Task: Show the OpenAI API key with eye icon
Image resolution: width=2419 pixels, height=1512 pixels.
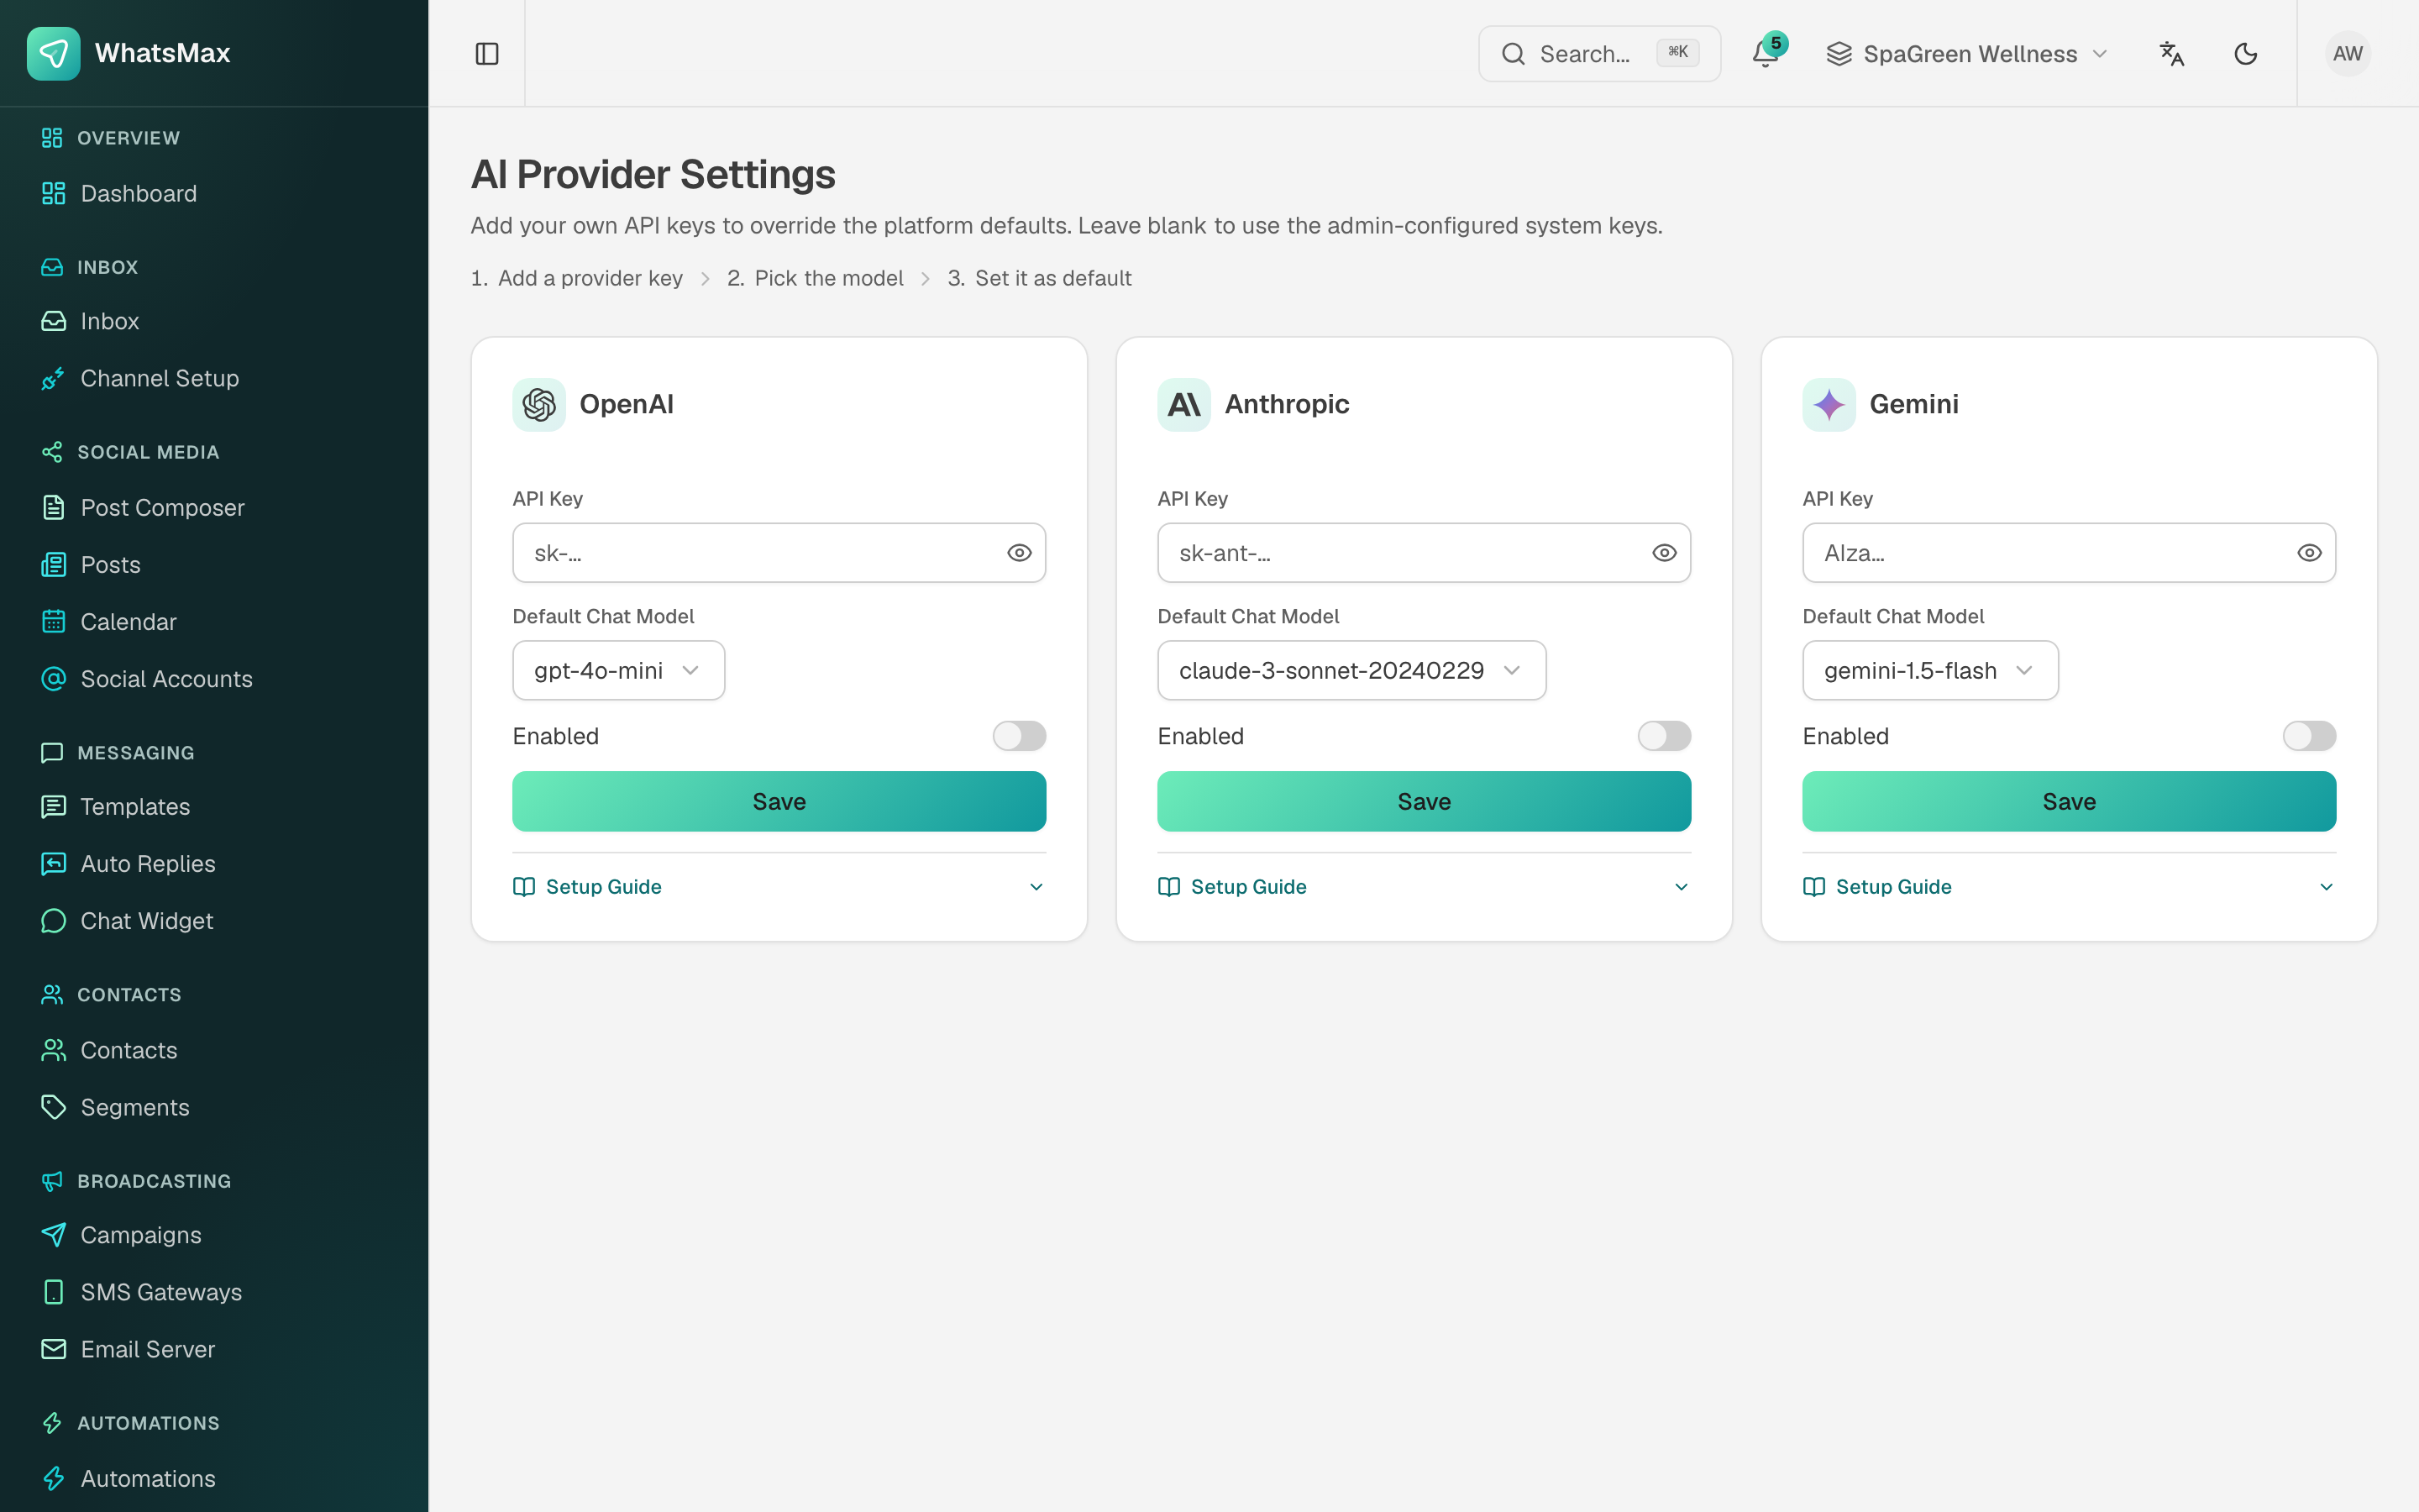Action: (1019, 553)
